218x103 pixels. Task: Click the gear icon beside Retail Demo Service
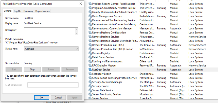pos(90,57)
